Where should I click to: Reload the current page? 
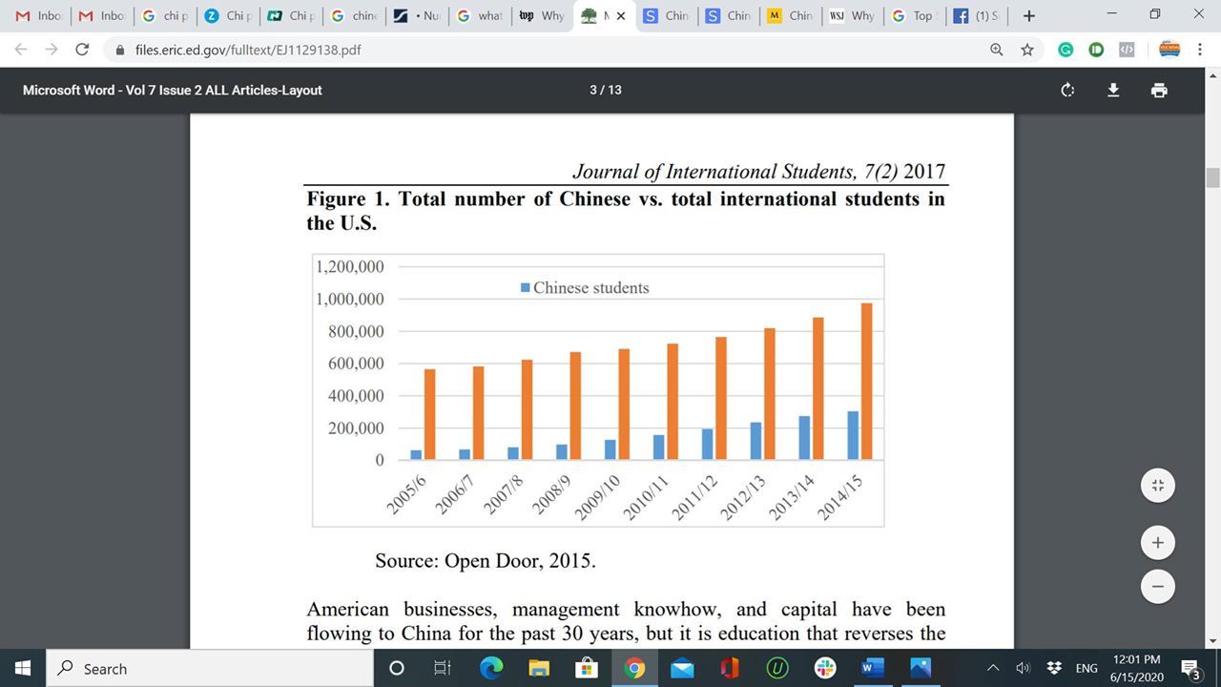click(82, 50)
